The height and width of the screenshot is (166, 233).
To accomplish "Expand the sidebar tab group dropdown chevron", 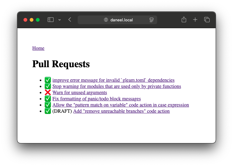I will 59,20.
